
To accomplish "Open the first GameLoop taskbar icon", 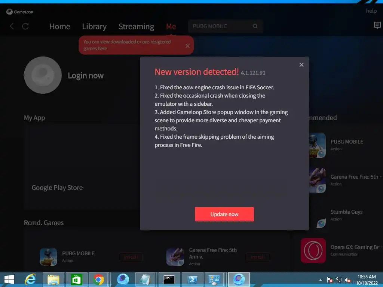I will pos(123,280).
